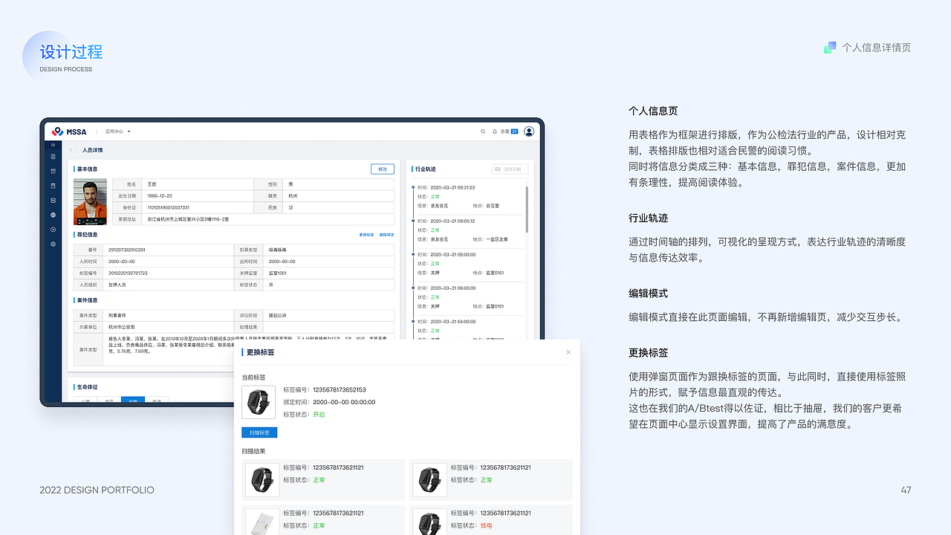951x535 pixels.
Task: Click the 修改 button in 基本信息
Action: (382, 169)
